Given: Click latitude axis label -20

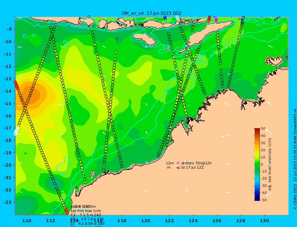Looking at the screenshot, I should (7, 165).
